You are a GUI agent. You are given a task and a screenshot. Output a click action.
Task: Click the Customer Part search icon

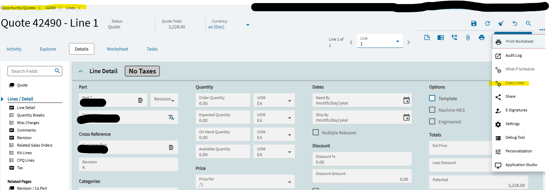pos(171,147)
